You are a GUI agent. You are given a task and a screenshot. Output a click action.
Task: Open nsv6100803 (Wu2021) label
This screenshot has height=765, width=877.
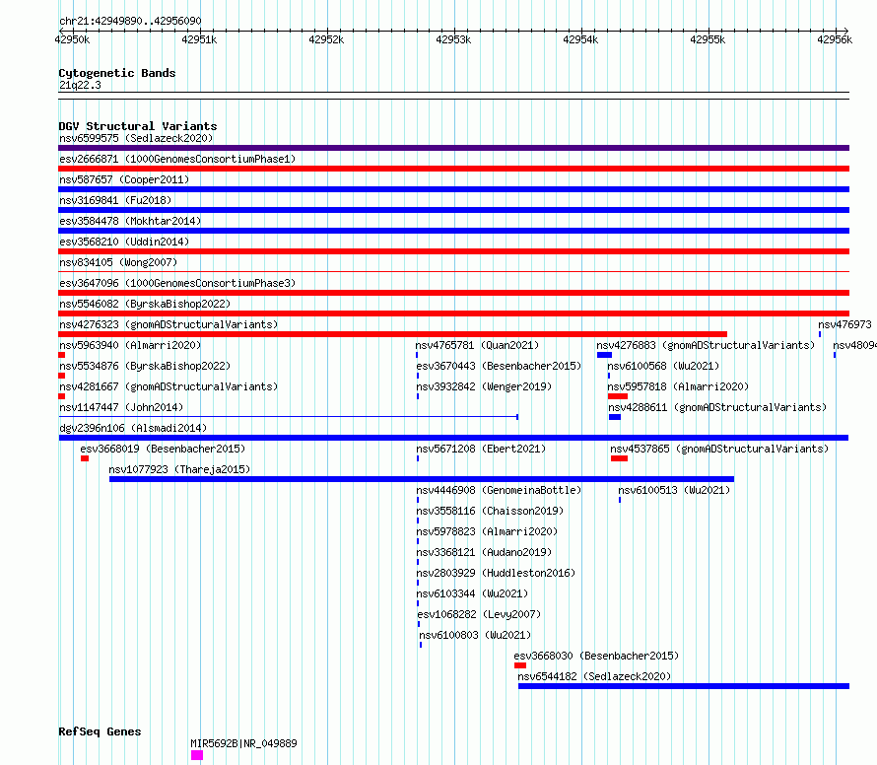pos(475,635)
